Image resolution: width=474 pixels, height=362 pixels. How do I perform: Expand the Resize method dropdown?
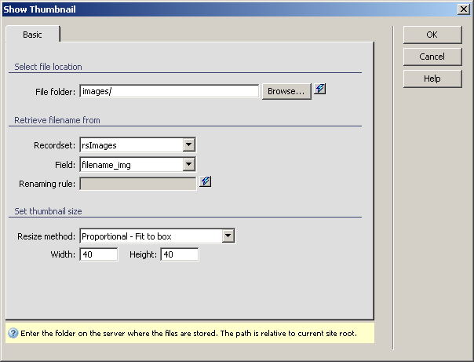228,236
